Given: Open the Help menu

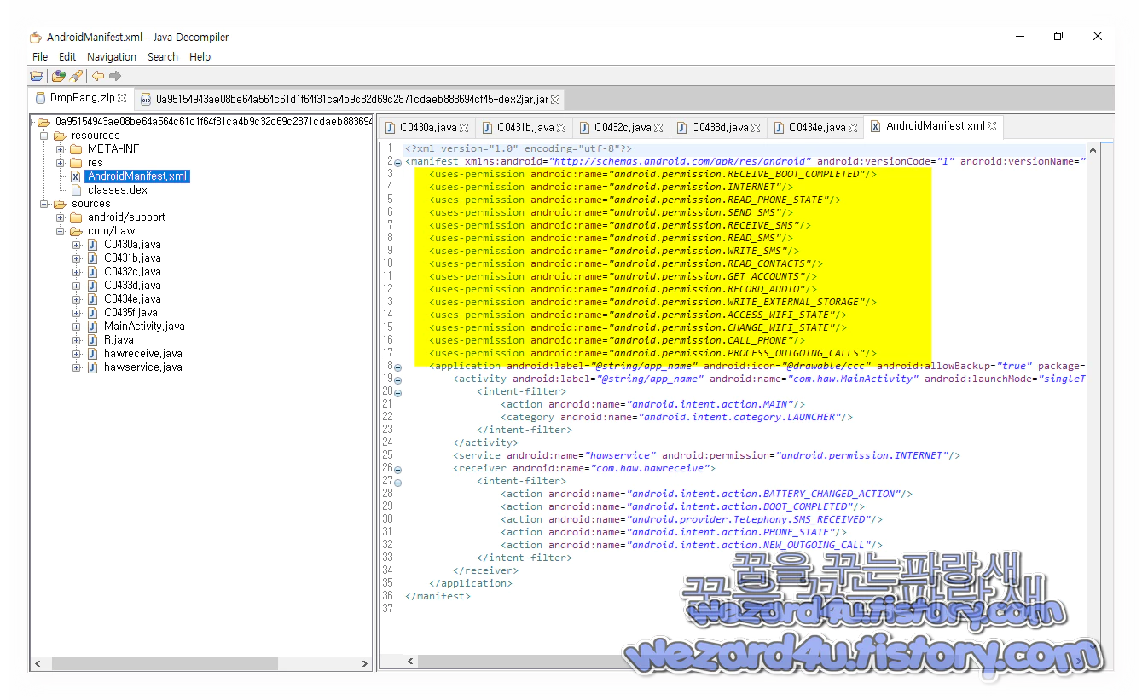Looking at the screenshot, I should point(200,57).
